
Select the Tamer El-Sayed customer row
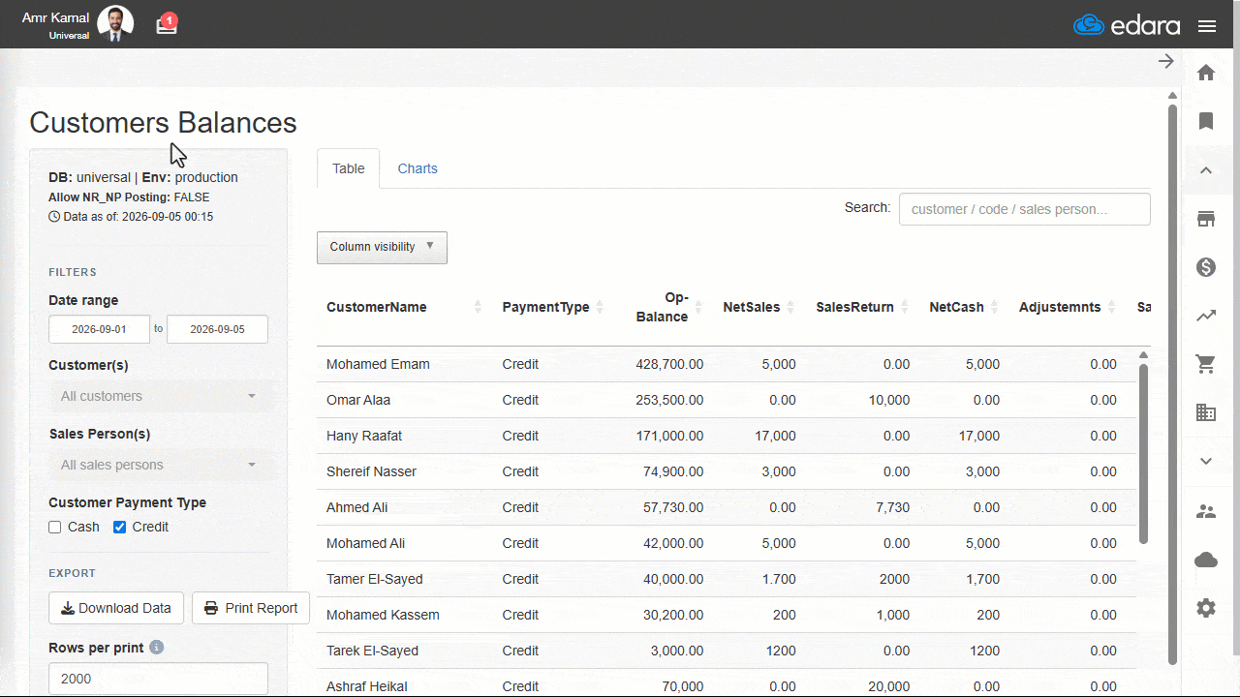coord(727,579)
